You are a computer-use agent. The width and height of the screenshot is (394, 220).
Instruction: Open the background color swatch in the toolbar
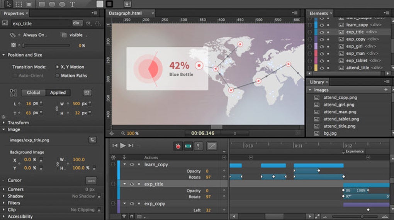[100, 4]
